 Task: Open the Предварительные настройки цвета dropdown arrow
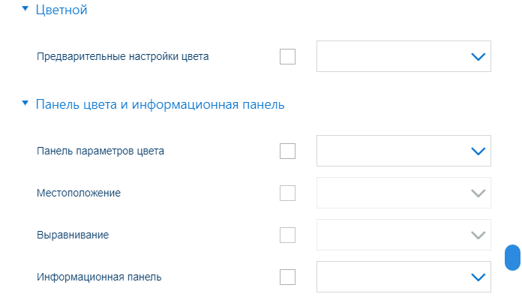478,56
